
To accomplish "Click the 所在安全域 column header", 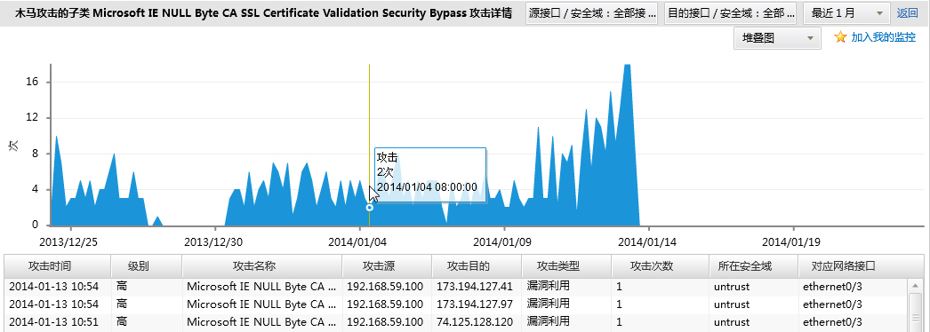I will click(753, 266).
